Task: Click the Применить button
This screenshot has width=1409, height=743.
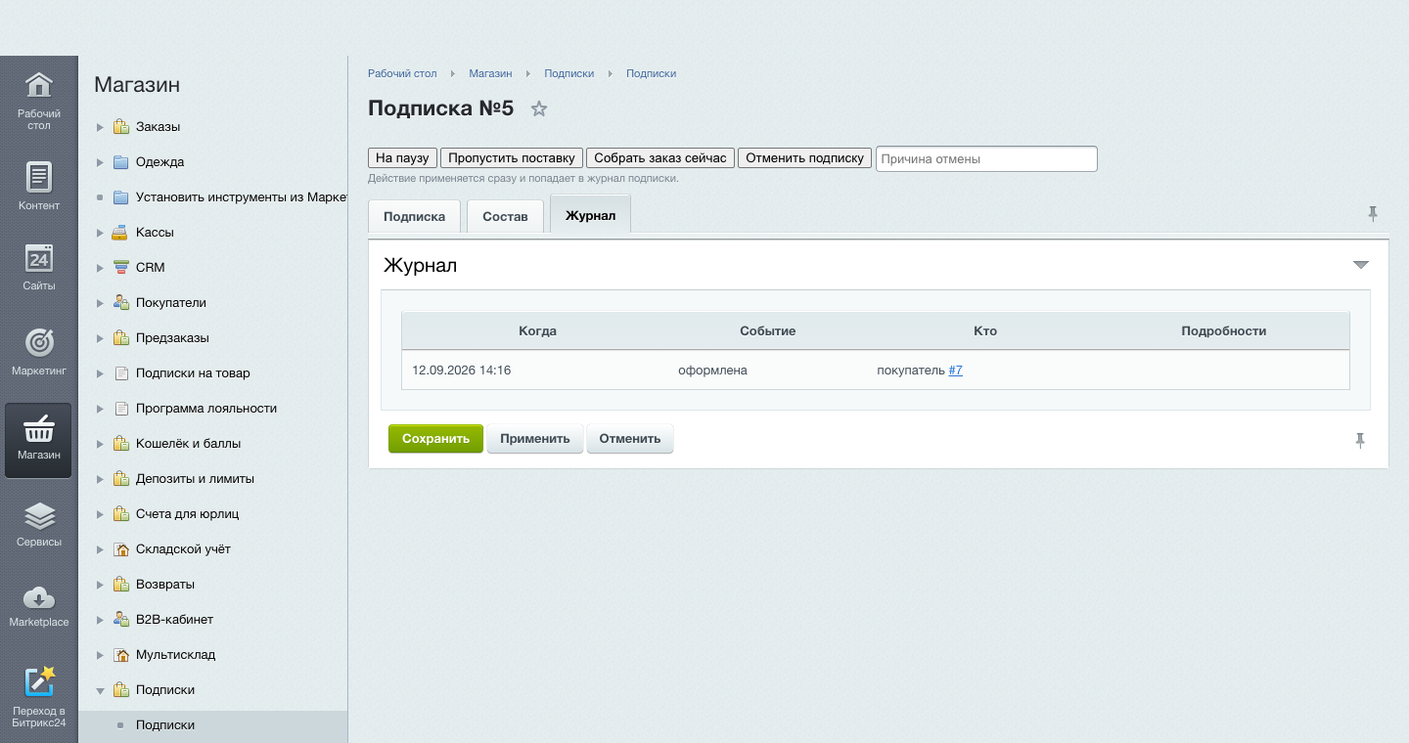Action: click(535, 439)
